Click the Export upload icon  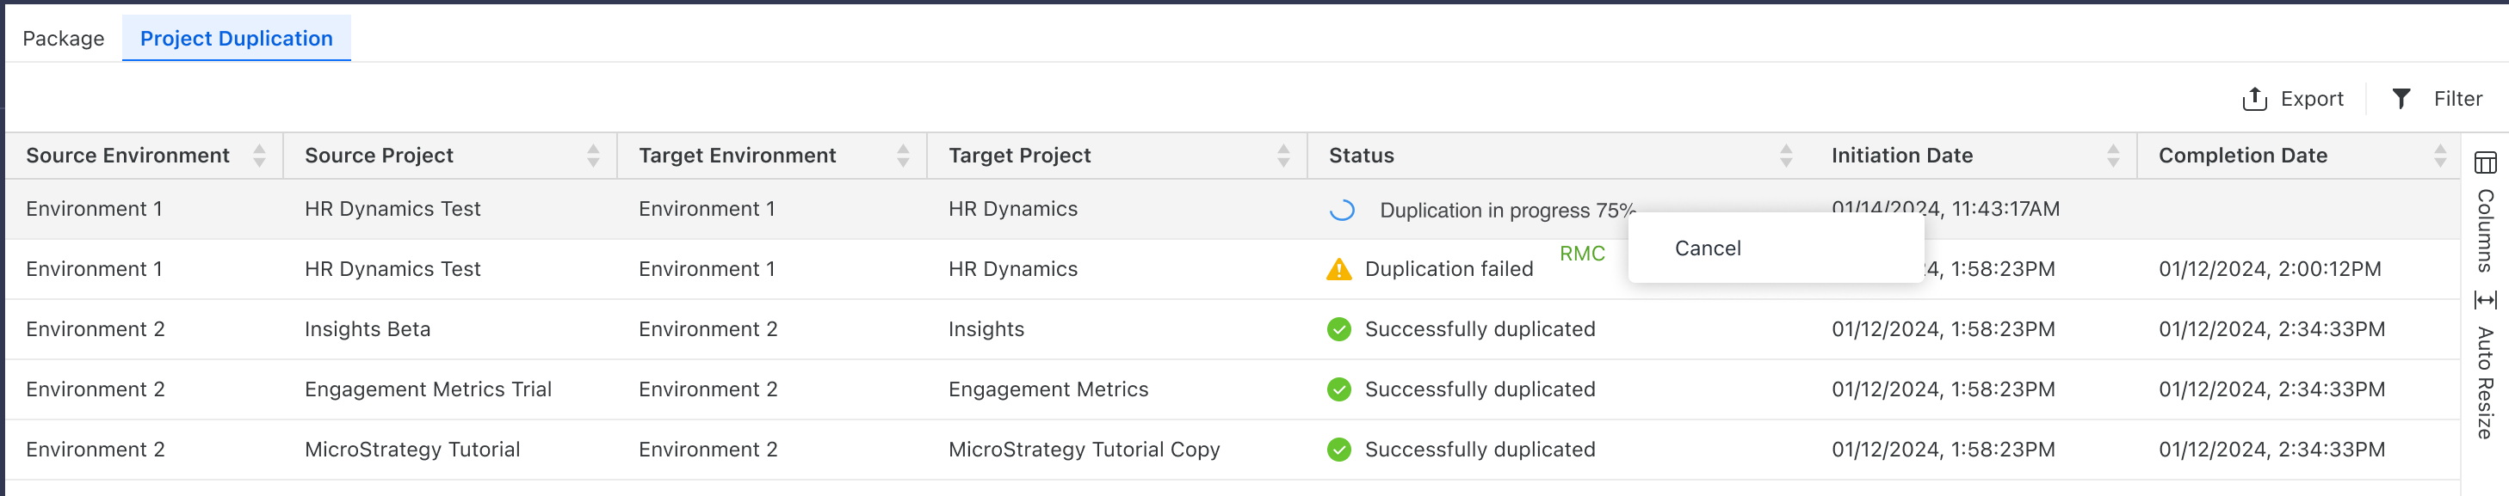point(2254,98)
